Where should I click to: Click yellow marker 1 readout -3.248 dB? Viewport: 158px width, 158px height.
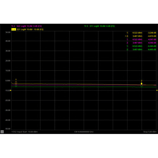(152, 33)
